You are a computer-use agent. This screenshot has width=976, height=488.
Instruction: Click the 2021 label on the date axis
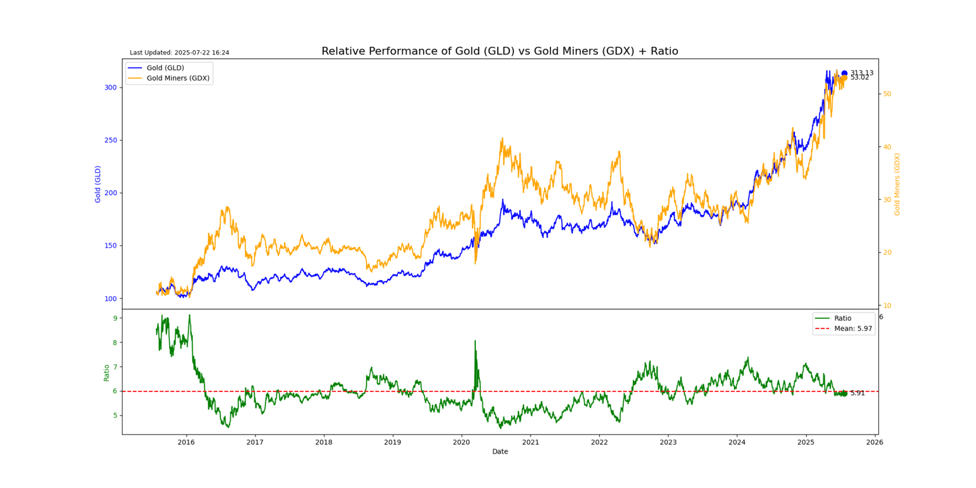pyautogui.click(x=531, y=442)
